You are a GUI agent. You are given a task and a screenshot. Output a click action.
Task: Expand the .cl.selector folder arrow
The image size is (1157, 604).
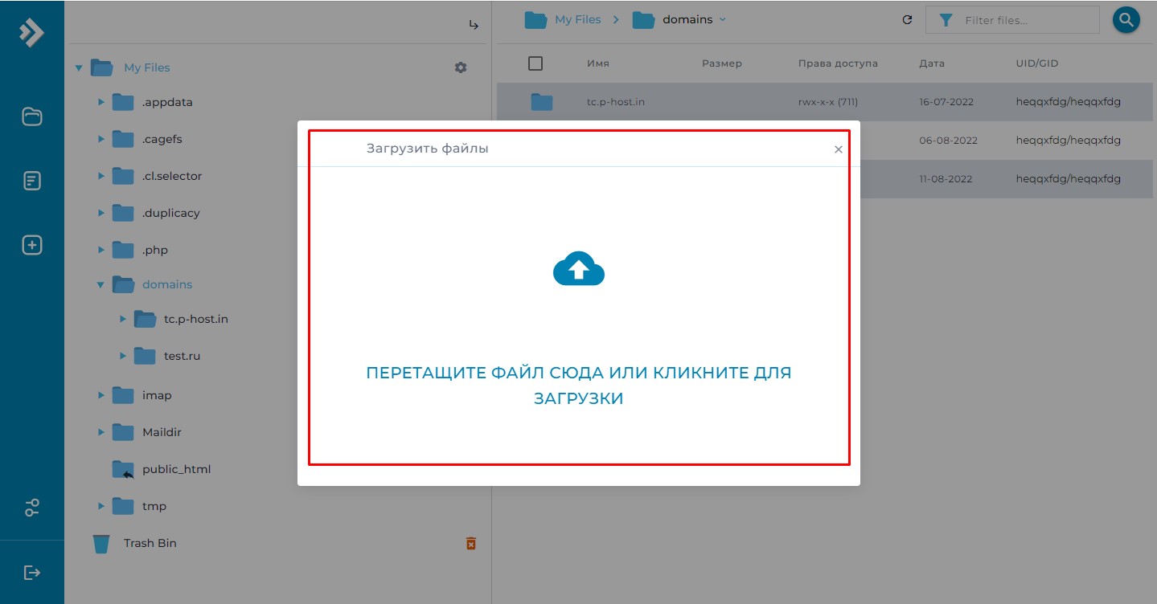point(101,176)
